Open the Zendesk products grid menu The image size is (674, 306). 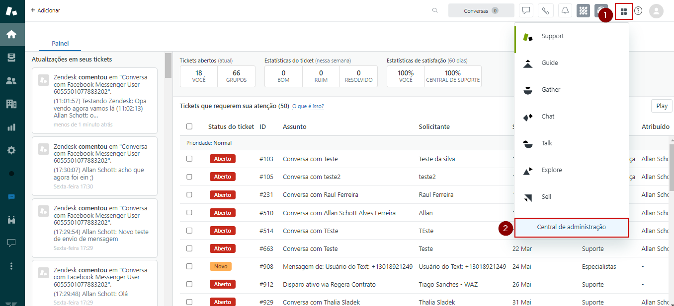point(623,11)
